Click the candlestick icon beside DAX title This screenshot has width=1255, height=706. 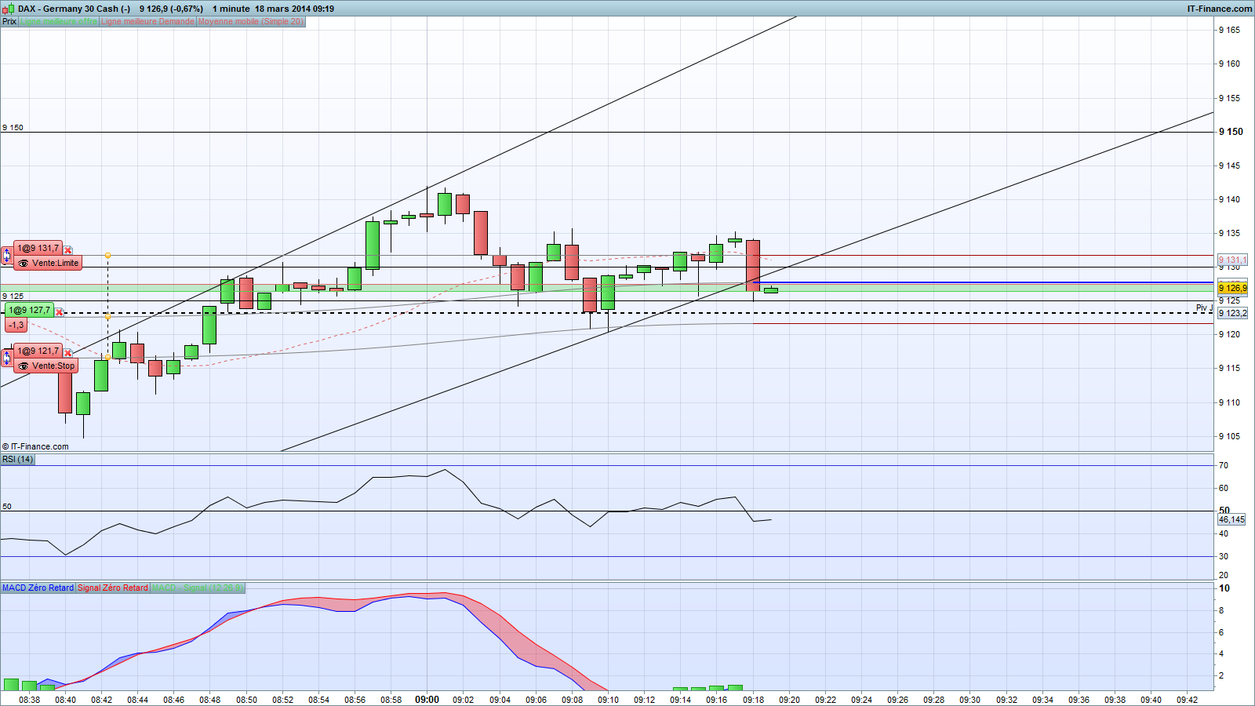point(8,9)
